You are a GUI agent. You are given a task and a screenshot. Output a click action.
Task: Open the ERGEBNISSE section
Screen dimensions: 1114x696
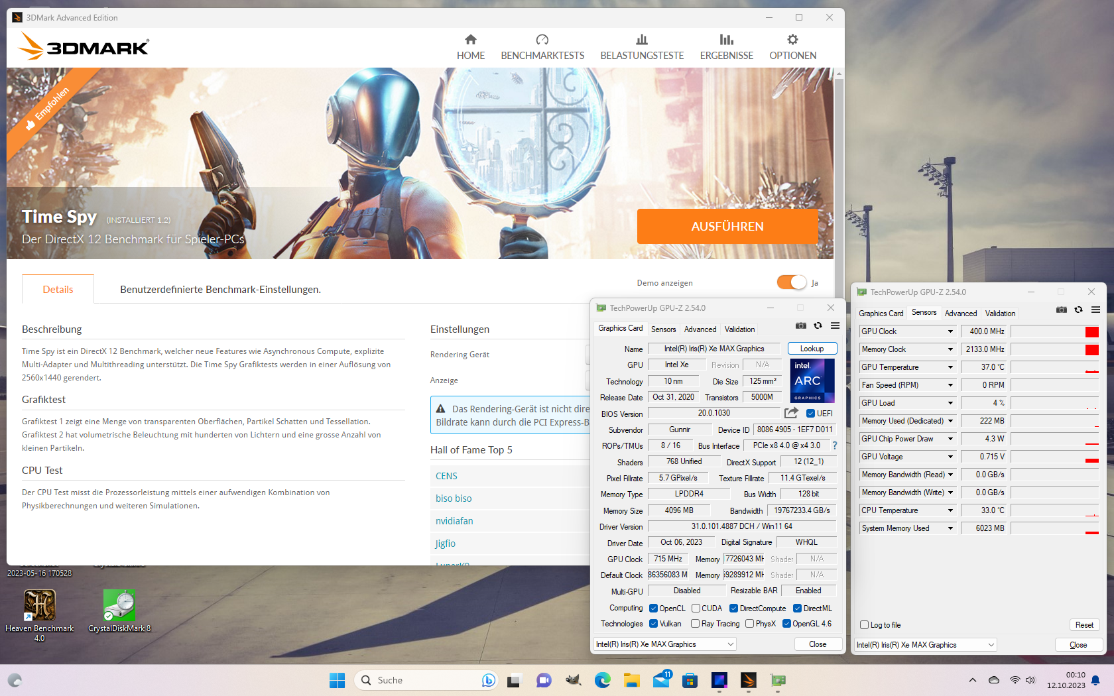(727, 48)
